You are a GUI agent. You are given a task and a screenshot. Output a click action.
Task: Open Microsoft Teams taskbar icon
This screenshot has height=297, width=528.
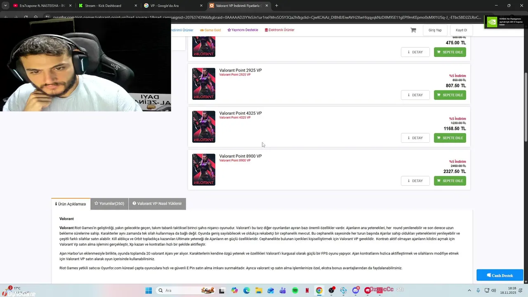click(283, 290)
